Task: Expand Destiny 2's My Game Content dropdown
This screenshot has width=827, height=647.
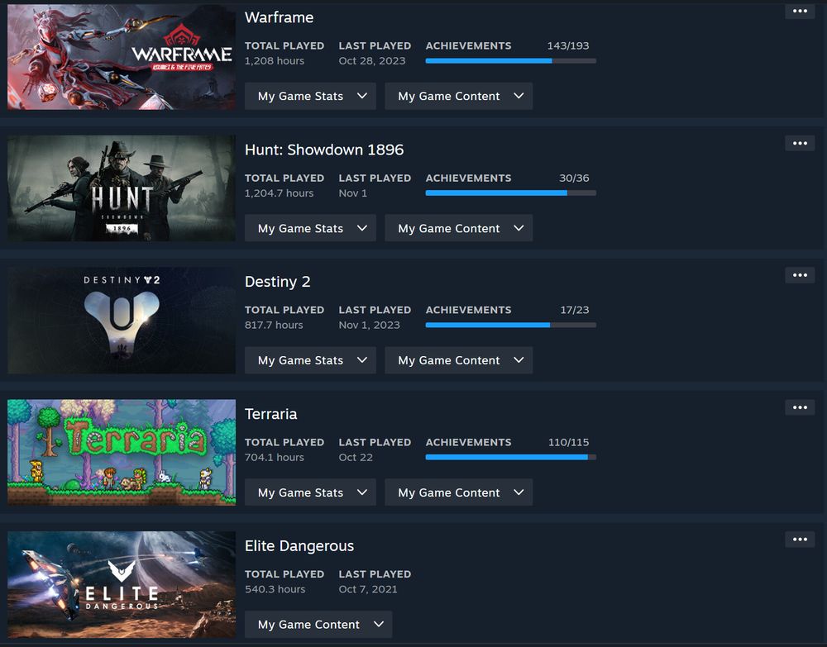Action: coord(458,360)
